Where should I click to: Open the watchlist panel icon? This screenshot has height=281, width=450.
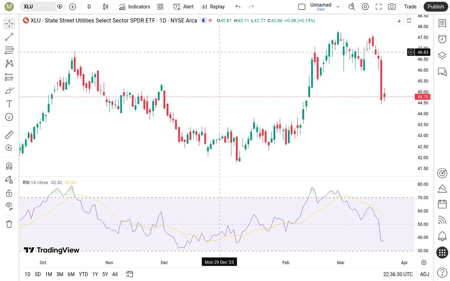coord(442,23)
